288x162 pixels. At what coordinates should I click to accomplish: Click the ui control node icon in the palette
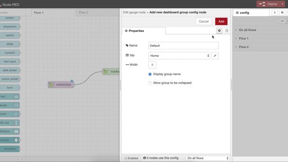click(x=16, y=140)
